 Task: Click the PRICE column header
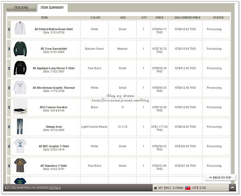tap(159, 18)
